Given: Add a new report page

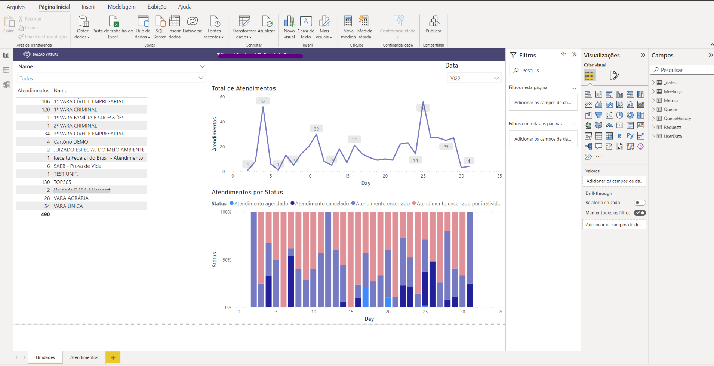Looking at the screenshot, I should (113, 357).
